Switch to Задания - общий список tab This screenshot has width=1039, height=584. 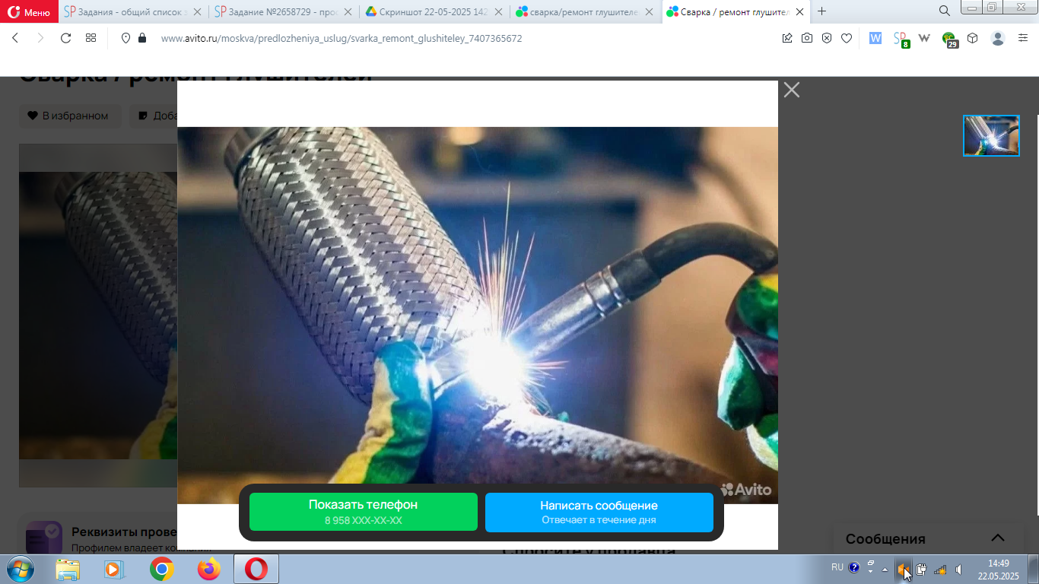(132, 11)
